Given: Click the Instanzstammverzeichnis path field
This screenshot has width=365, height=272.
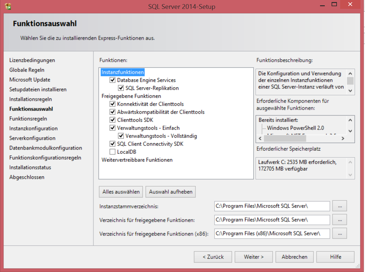Looking at the screenshot, I should pos(272,206).
